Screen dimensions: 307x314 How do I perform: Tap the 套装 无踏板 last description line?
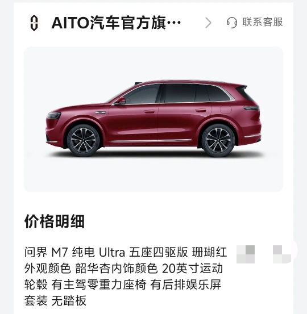[x=55, y=300]
